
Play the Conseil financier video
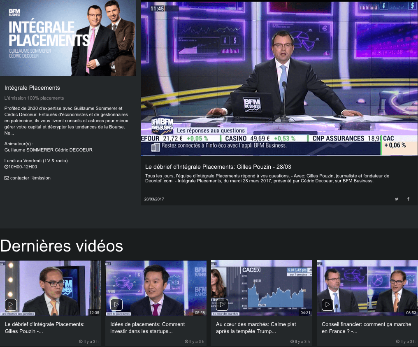327,304
